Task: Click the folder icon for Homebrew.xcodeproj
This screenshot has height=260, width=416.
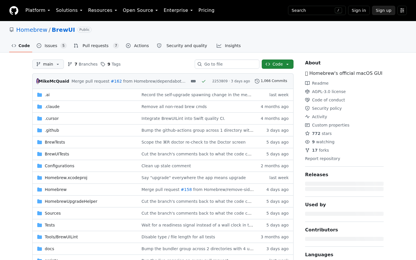Action: pos(40,178)
